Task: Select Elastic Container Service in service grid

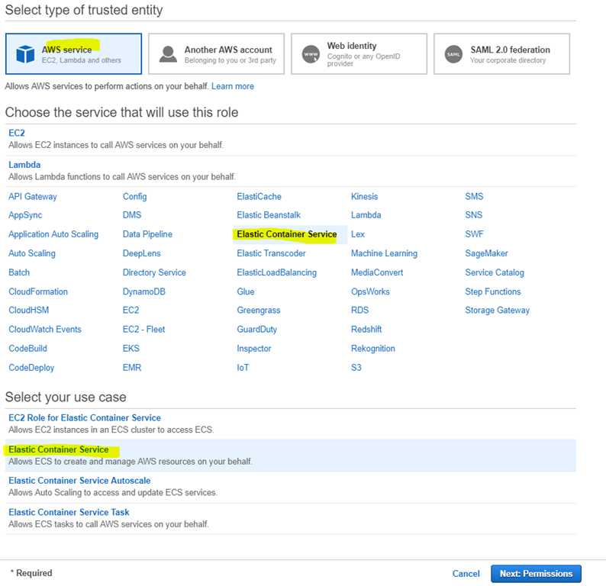Action: click(x=286, y=234)
